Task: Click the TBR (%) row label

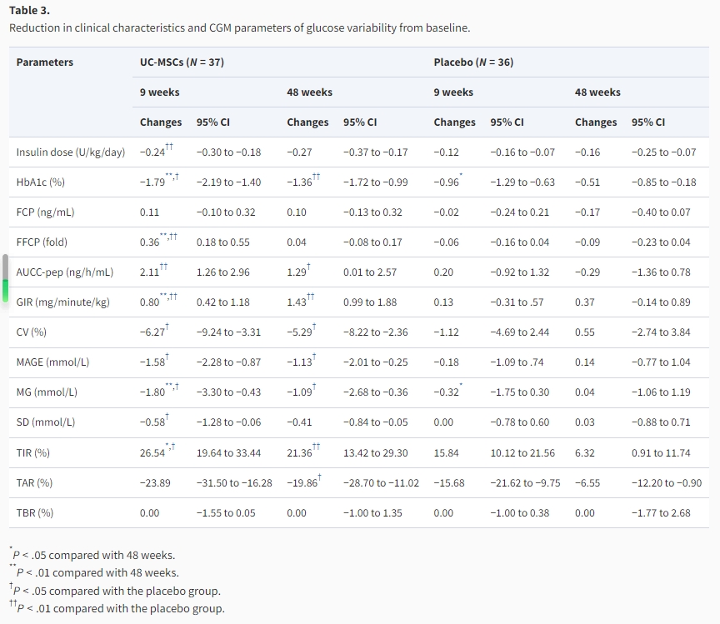Action: point(34,513)
